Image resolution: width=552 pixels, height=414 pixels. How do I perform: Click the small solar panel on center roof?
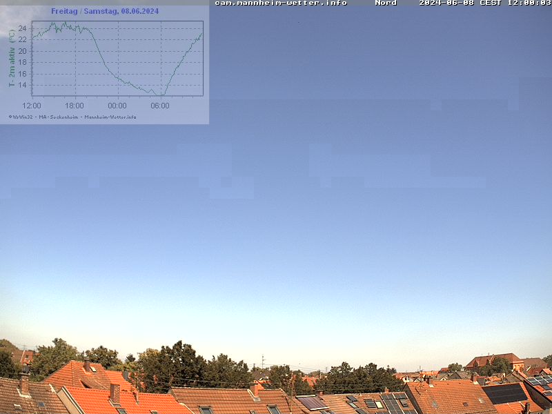pyautogui.click(x=312, y=402)
